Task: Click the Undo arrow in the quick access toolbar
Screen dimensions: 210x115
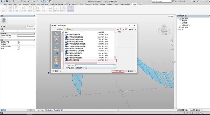Action: click(x=14, y=1)
